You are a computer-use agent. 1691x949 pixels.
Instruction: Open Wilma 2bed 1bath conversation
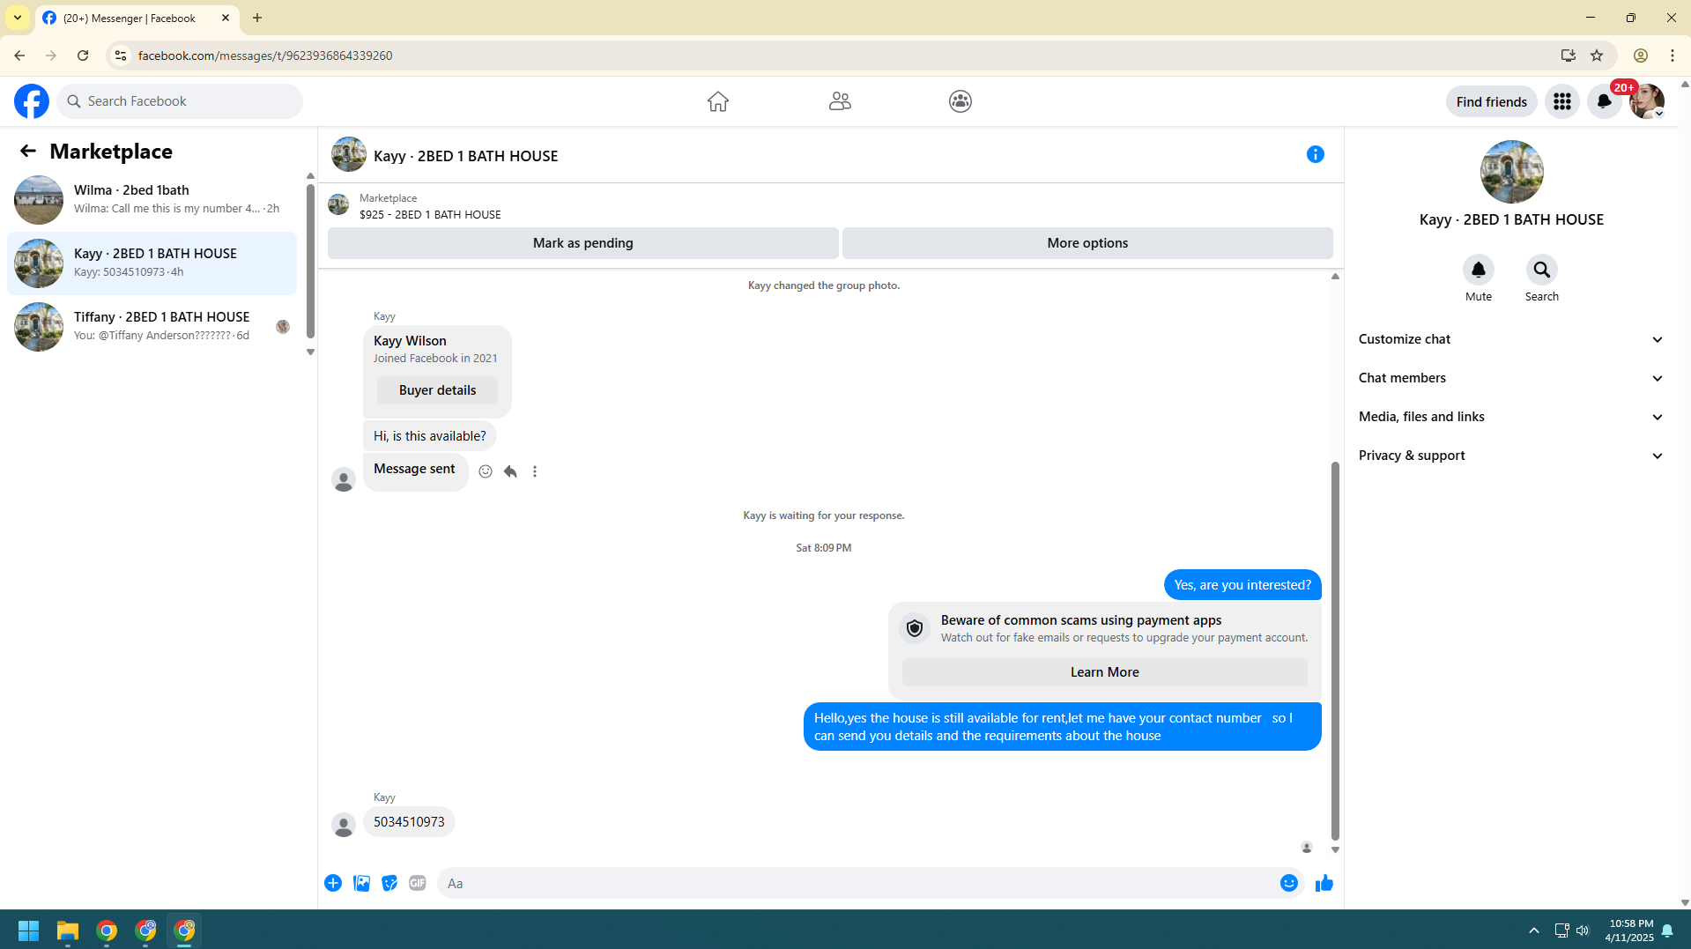152,200
